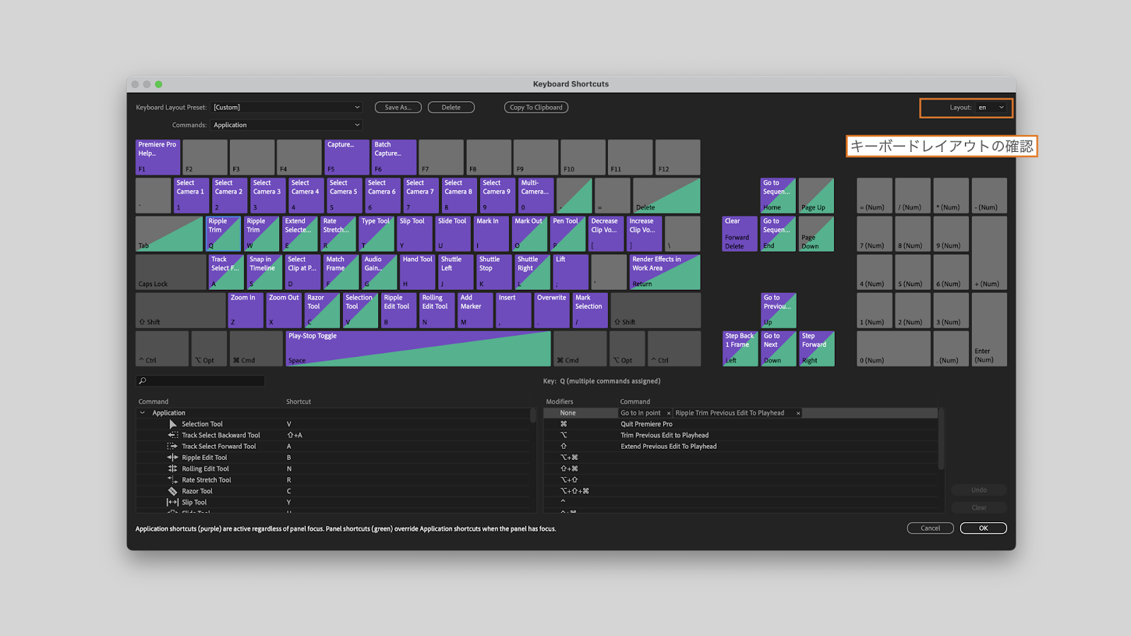Click the Delete preset button
Viewport: 1131px width, 636px height.
point(451,107)
